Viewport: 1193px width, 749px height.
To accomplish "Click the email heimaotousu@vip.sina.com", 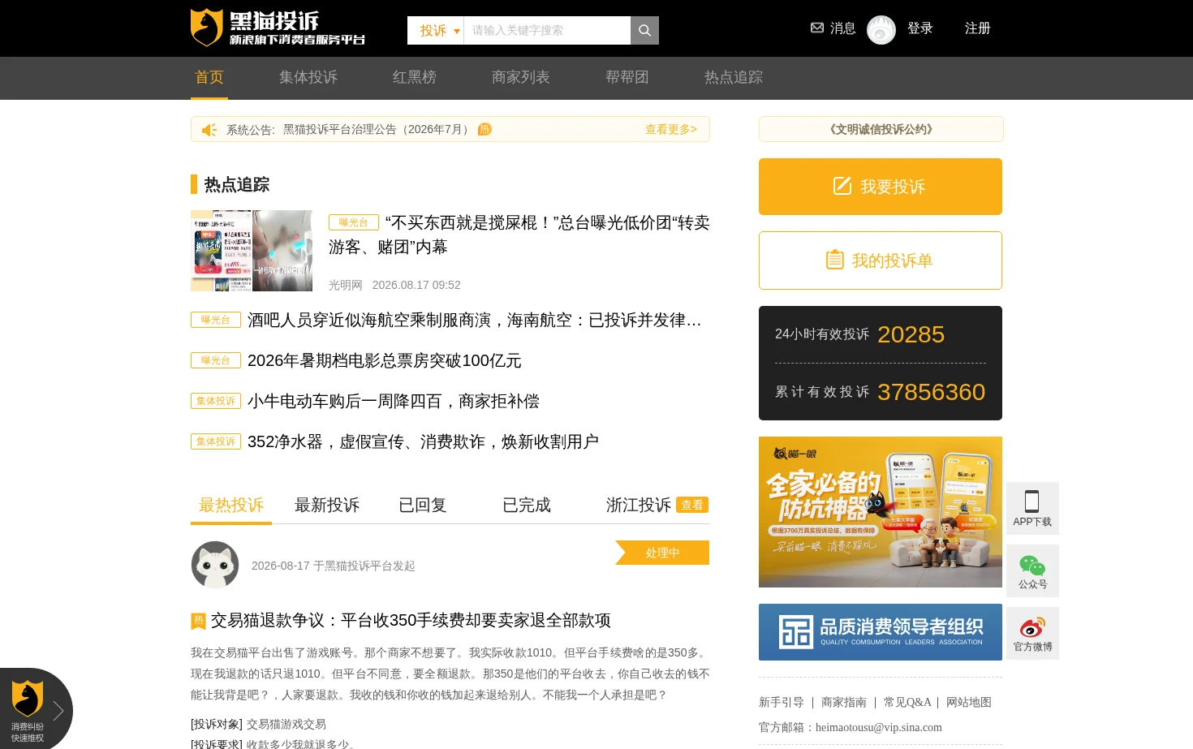I will point(879,727).
